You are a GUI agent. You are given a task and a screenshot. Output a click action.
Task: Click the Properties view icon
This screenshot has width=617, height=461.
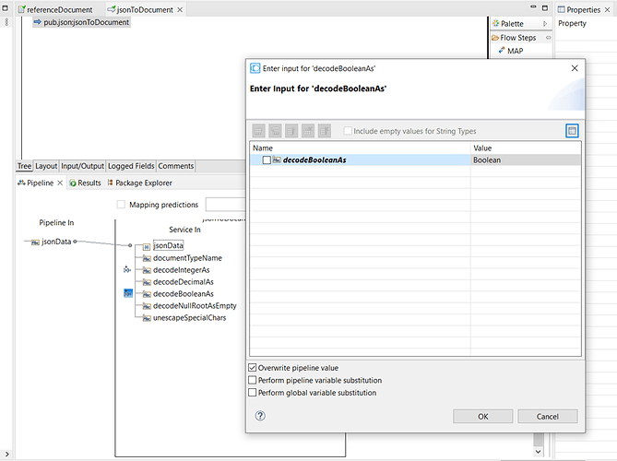pyautogui.click(x=561, y=9)
